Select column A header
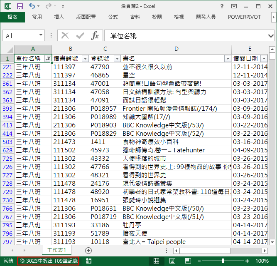The image size is (277, 266). [x=33, y=49]
